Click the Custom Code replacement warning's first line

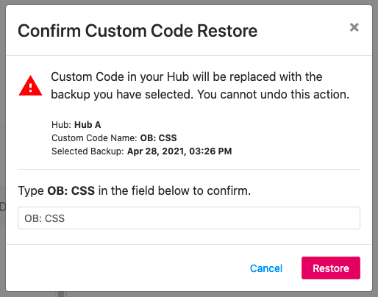tap(186, 76)
